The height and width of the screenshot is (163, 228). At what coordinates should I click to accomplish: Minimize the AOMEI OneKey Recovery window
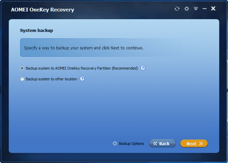(x=205, y=9)
